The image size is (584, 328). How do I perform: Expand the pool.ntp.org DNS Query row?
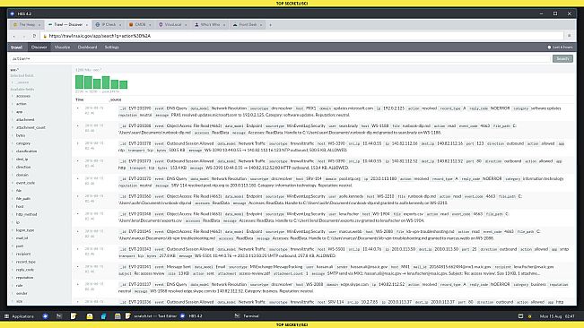[x=77, y=179]
